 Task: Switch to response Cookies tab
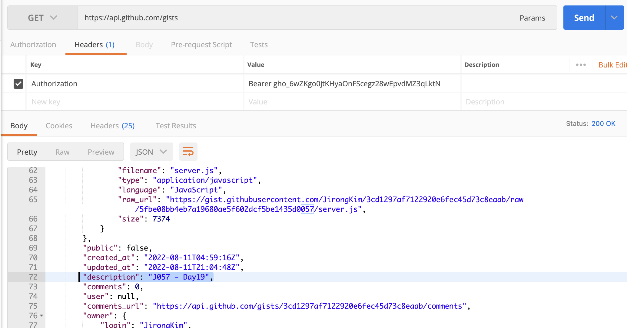[x=59, y=126]
